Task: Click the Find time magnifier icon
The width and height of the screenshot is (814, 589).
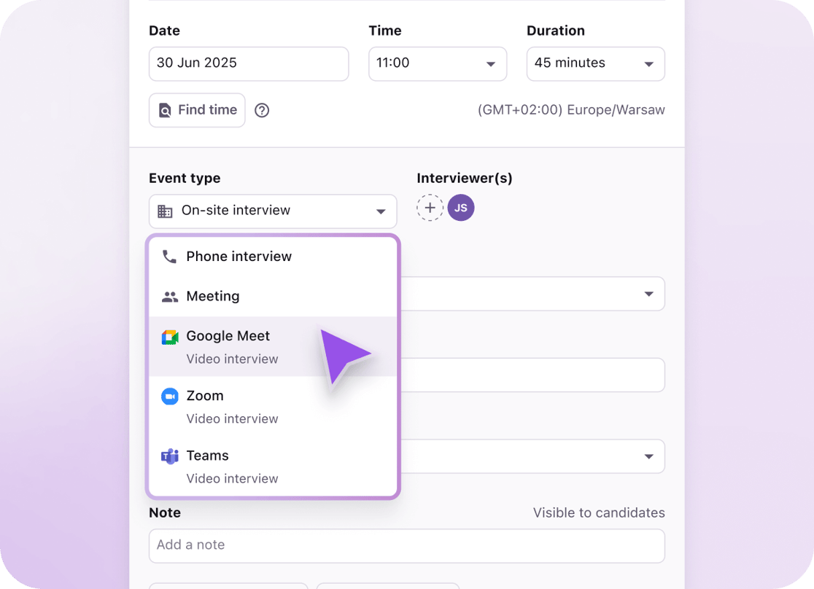Action: click(166, 109)
